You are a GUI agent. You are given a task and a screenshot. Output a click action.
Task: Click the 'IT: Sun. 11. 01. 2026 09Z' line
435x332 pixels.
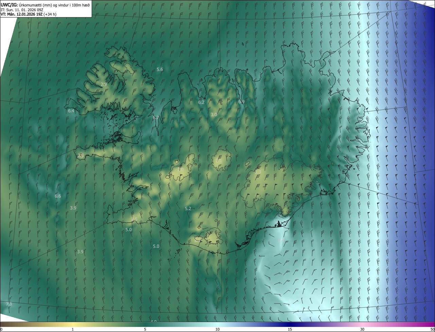point(21,10)
